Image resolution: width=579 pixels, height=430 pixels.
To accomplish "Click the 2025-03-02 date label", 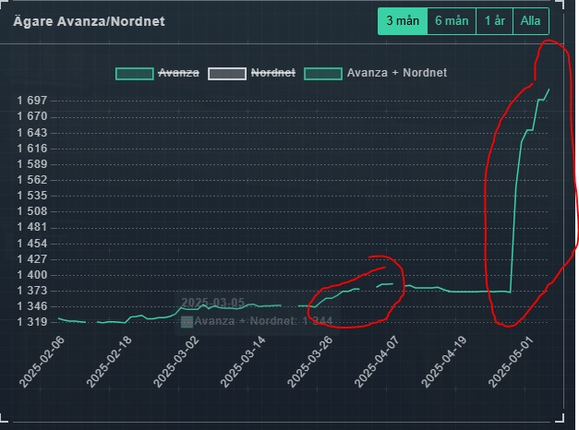I will pyautogui.click(x=176, y=362).
